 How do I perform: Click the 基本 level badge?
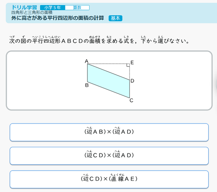tap(115, 18)
